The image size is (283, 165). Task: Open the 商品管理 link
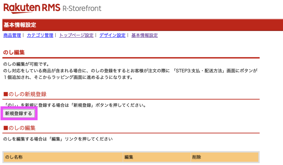[12, 35]
